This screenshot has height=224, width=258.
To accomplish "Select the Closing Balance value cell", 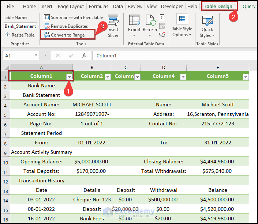I will point(217,162).
